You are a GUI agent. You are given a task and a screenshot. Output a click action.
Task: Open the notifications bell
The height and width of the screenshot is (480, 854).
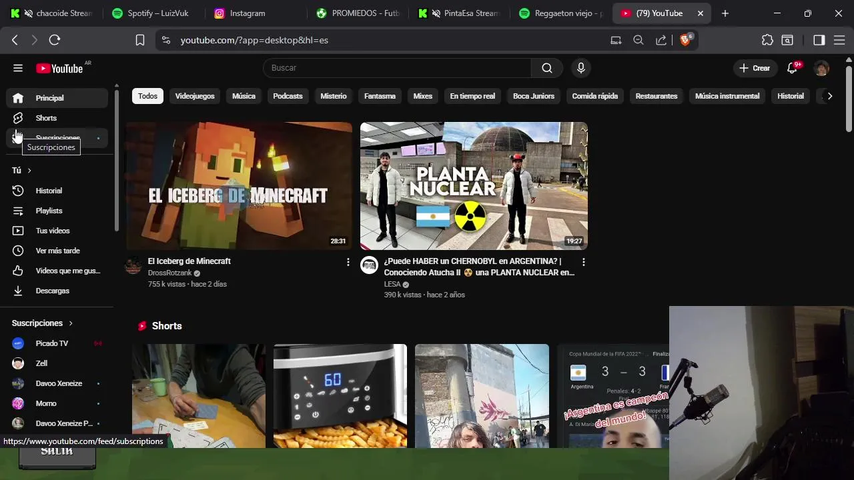793,68
